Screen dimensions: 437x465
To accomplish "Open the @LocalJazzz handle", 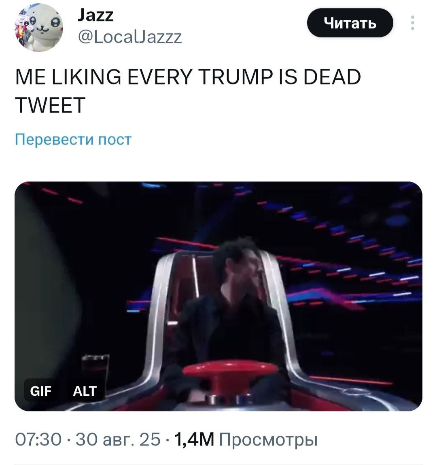I will coord(130,37).
